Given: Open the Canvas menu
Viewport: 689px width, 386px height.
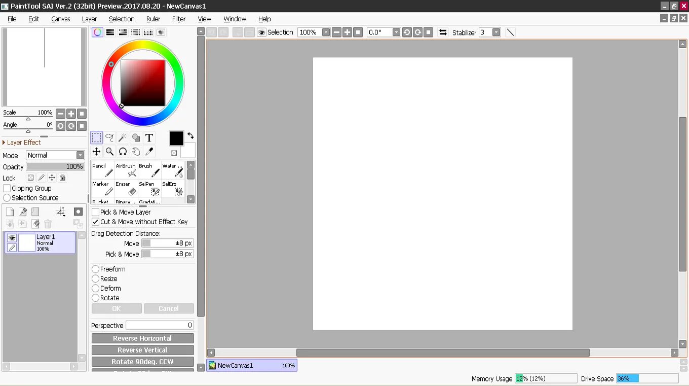Looking at the screenshot, I should point(61,19).
